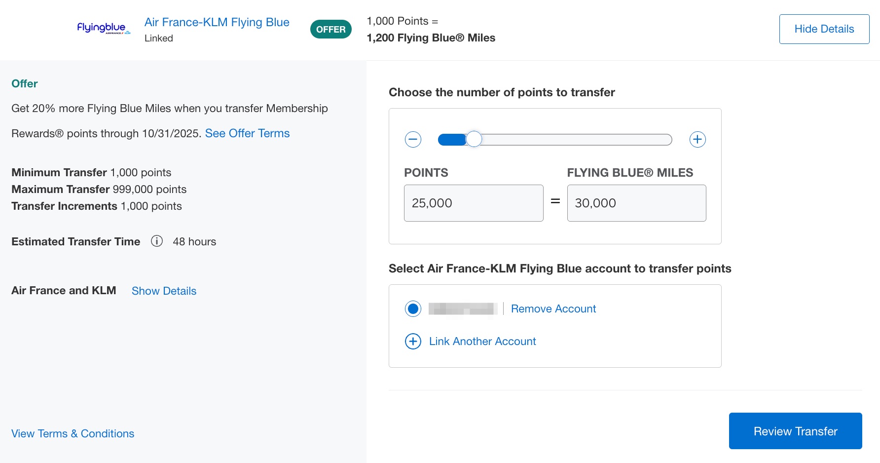Click the circled plus beside Link Another Account
880x463 pixels.
(413, 341)
